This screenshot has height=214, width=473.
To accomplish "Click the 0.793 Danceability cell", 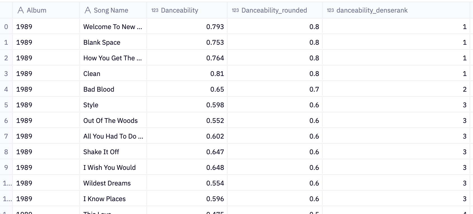I will 215,27.
